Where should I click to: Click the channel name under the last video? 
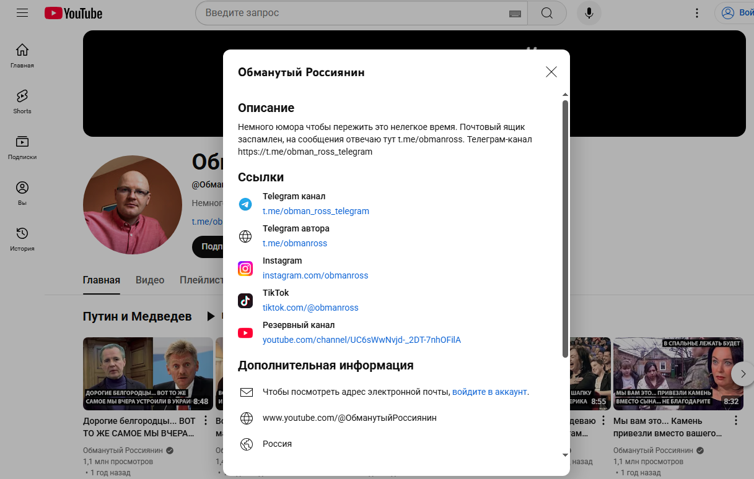point(654,451)
